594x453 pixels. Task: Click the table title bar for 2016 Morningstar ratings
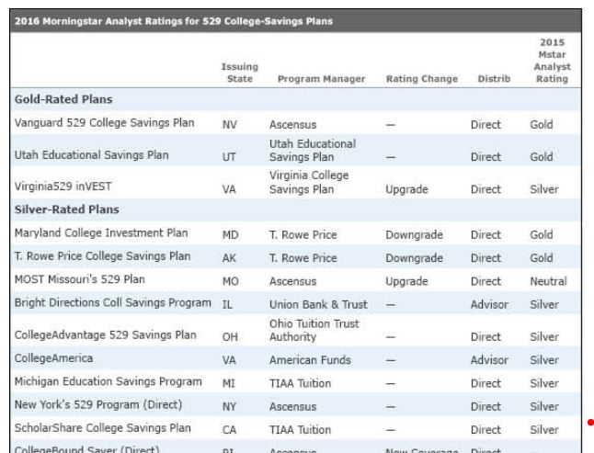(x=296, y=21)
